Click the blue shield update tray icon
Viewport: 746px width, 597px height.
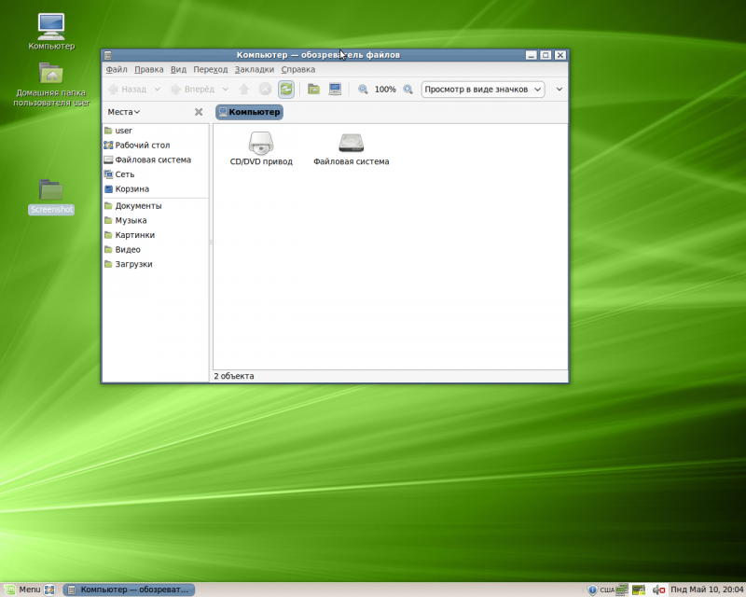pyautogui.click(x=592, y=590)
